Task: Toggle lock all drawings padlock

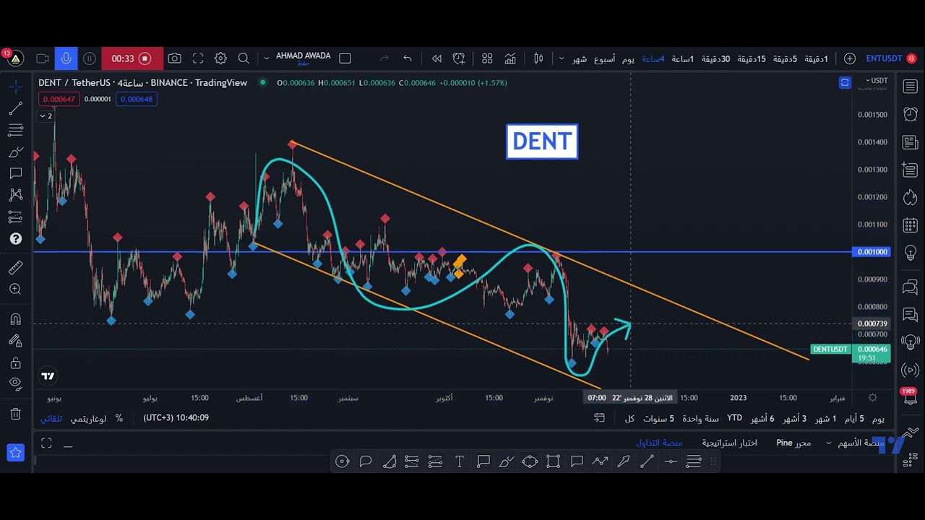Action: [16, 363]
